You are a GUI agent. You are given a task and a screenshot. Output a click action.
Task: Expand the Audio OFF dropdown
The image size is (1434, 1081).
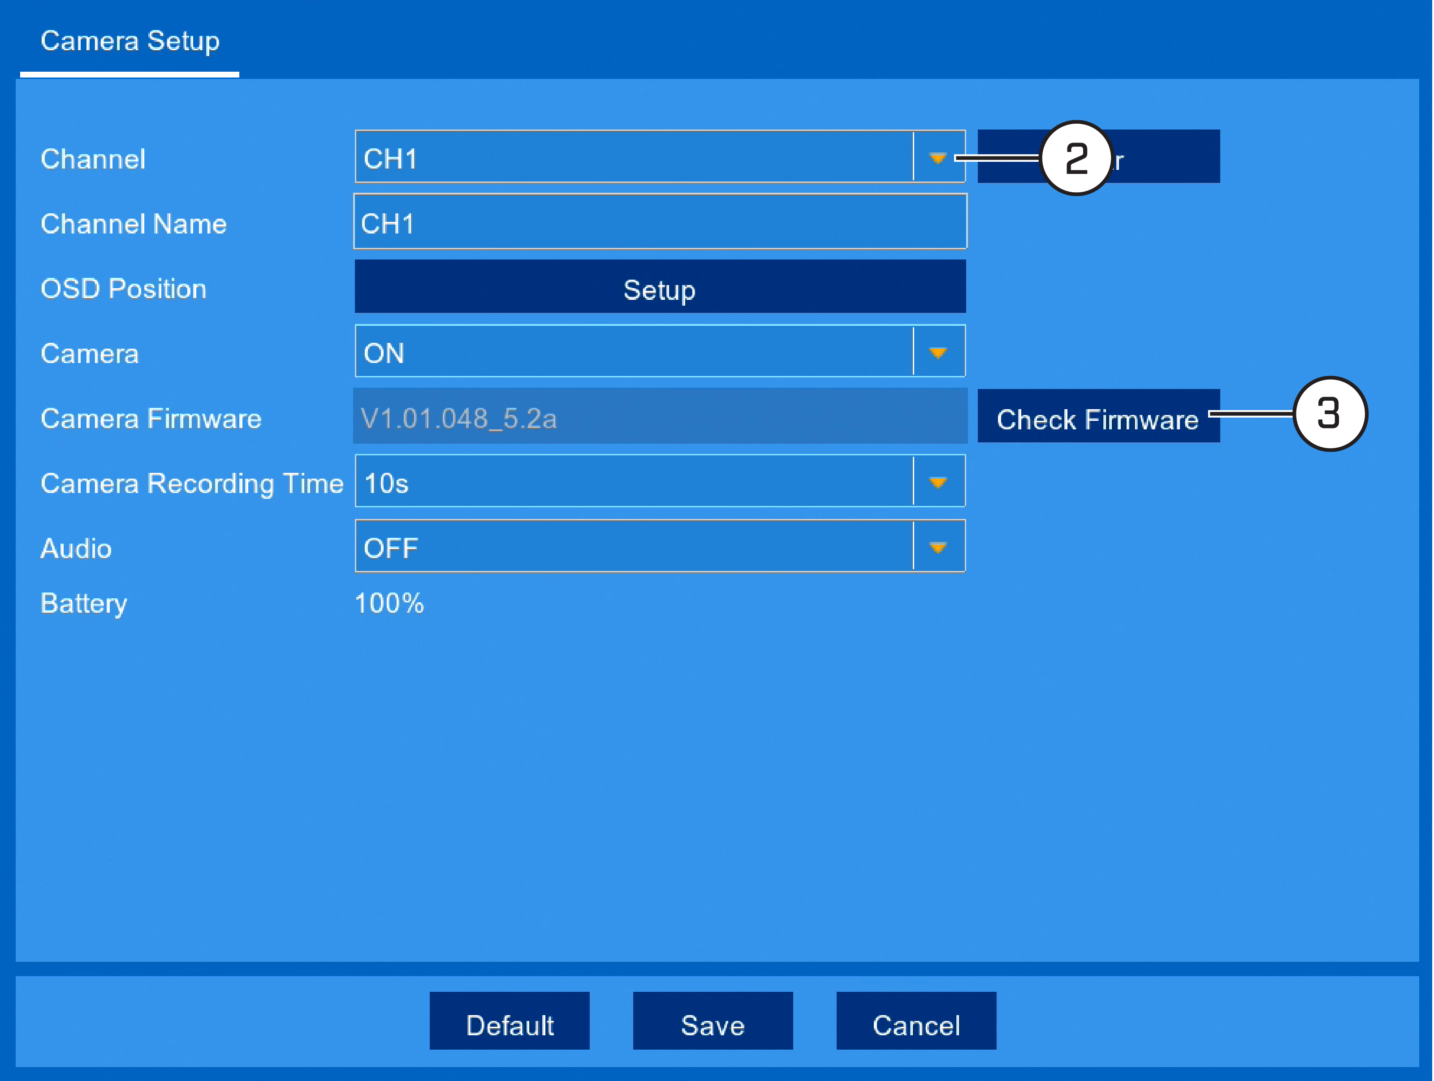coord(659,545)
